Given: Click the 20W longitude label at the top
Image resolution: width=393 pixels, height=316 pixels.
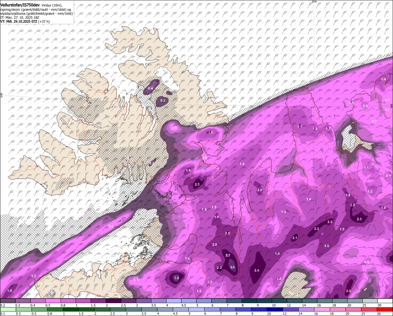Looking at the screenshot, I should tap(314, 2).
